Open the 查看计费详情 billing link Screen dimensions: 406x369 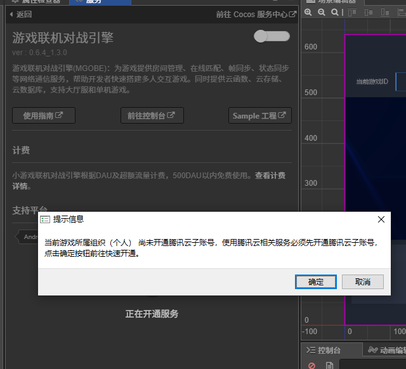click(x=270, y=176)
